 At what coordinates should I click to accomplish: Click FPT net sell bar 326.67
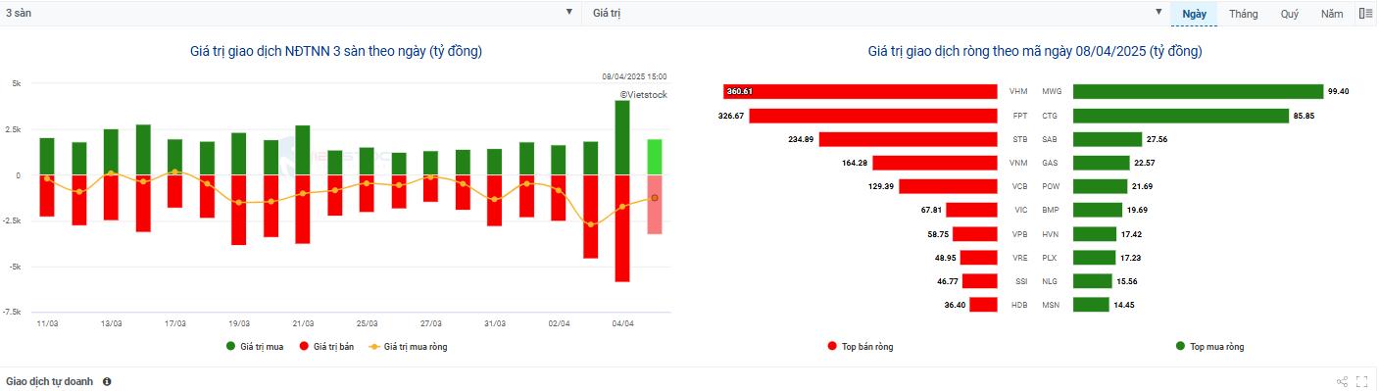[873, 116]
